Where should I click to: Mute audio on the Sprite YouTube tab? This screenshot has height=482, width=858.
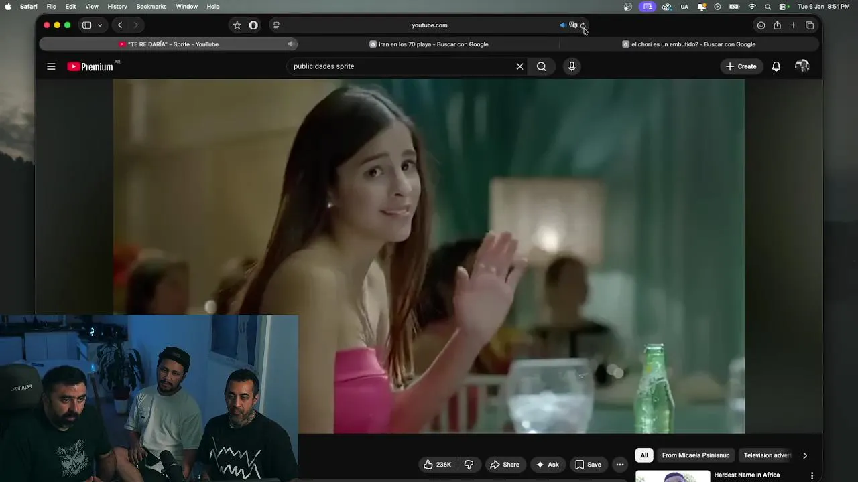click(x=291, y=44)
